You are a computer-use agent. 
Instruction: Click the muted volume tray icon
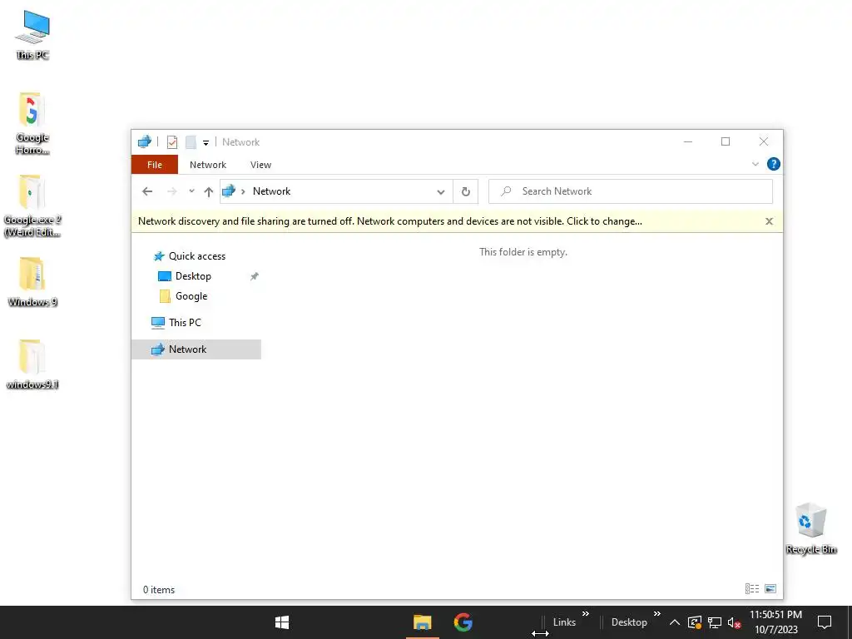734,622
